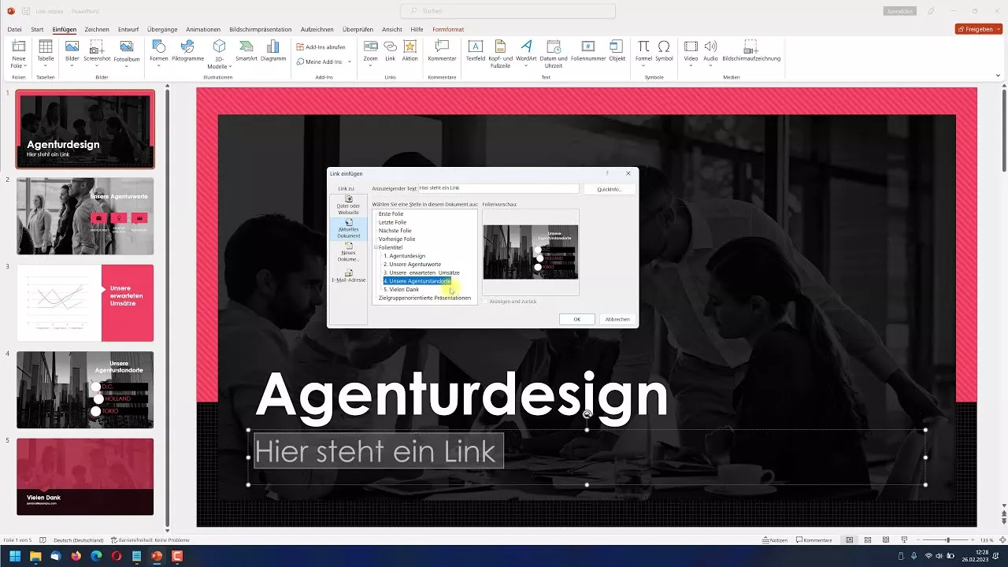1008x567 pixels.
Task: Open the Formen shapes gallery
Action: [158, 46]
